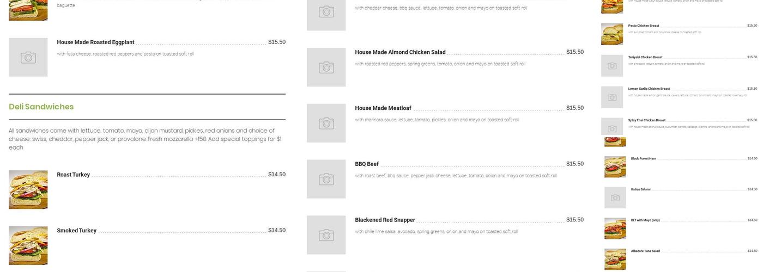Viewport: 763px width, 272px height.
Task: Open the BLT with Mayo photo
Action: tap(615, 228)
